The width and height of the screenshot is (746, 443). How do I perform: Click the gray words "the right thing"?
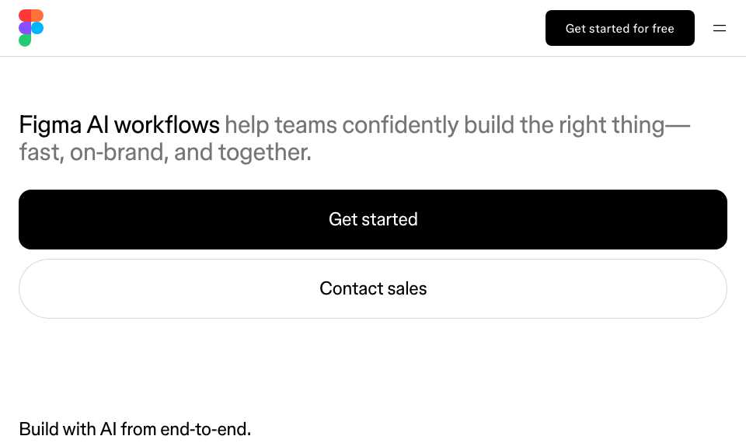coord(592,125)
